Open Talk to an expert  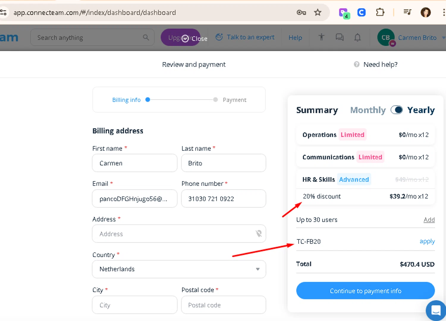click(245, 37)
